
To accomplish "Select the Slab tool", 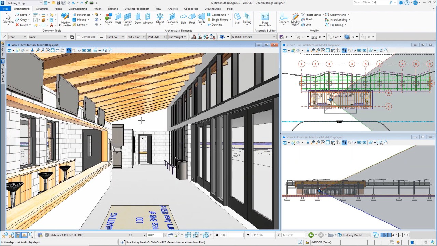I will [x=183, y=18].
